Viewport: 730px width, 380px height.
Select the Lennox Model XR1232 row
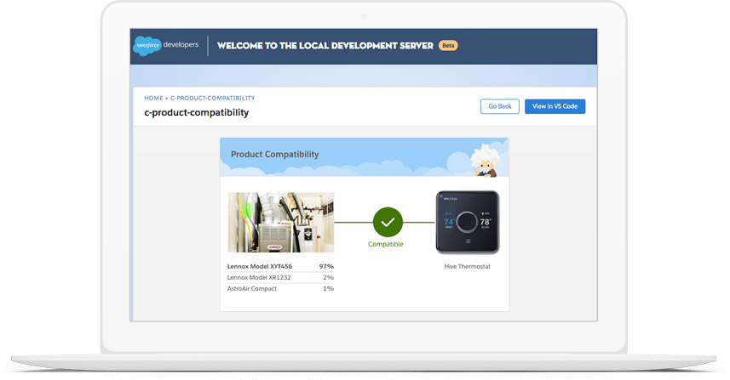click(x=280, y=277)
